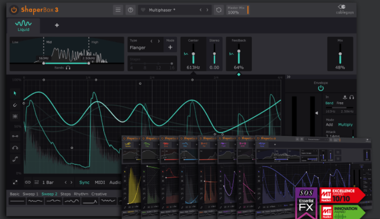Click the Stereo slider knob

click(x=214, y=54)
